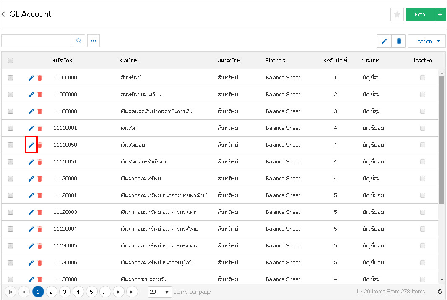Click the green New button
The width and height of the screenshot is (447, 300).
pos(420,14)
